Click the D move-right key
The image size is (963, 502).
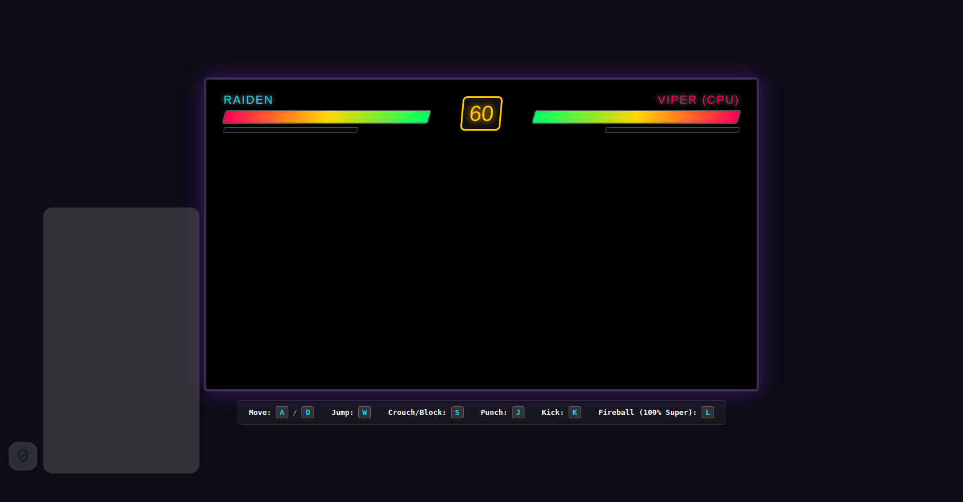pyautogui.click(x=308, y=413)
